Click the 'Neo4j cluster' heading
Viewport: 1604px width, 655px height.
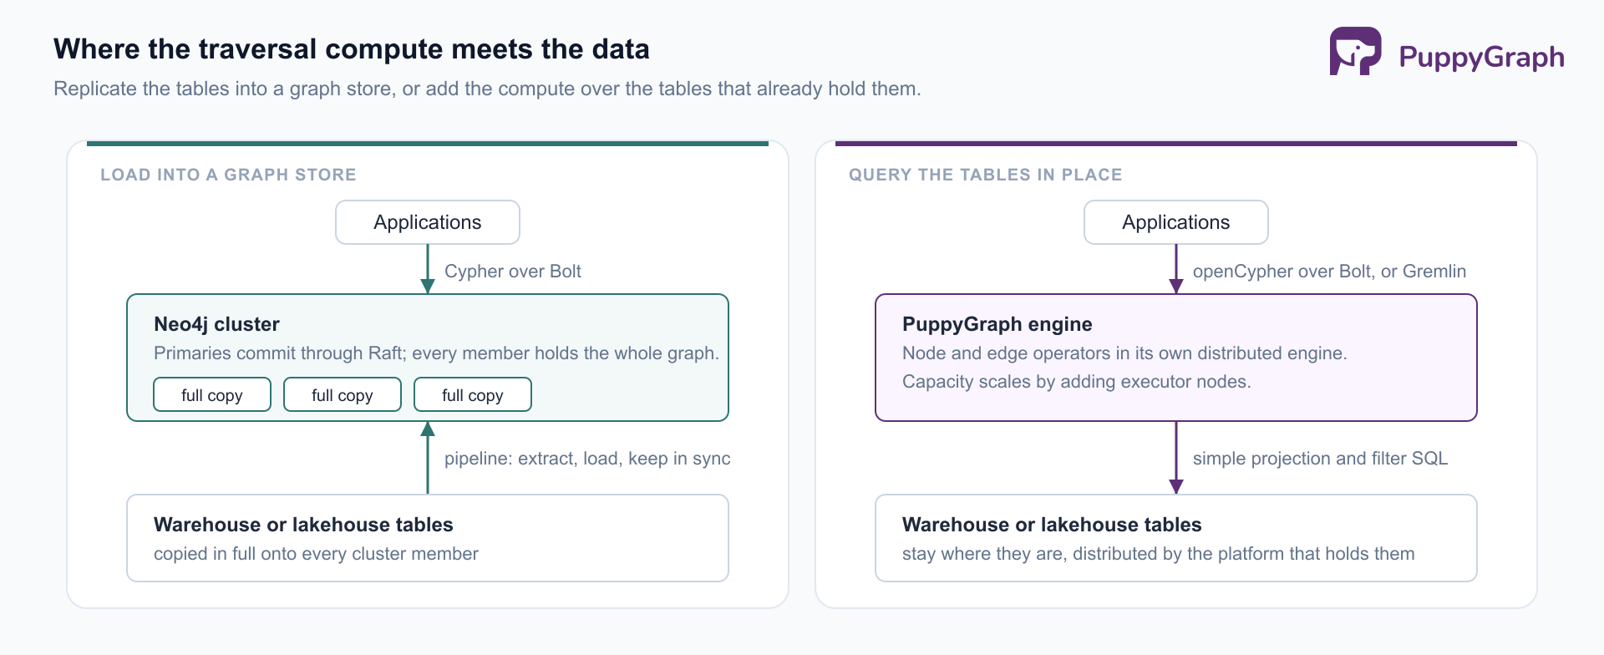pyautogui.click(x=216, y=324)
